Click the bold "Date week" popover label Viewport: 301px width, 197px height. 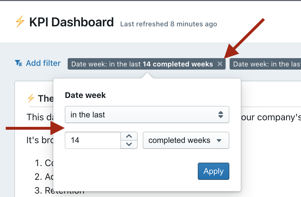tap(85, 95)
